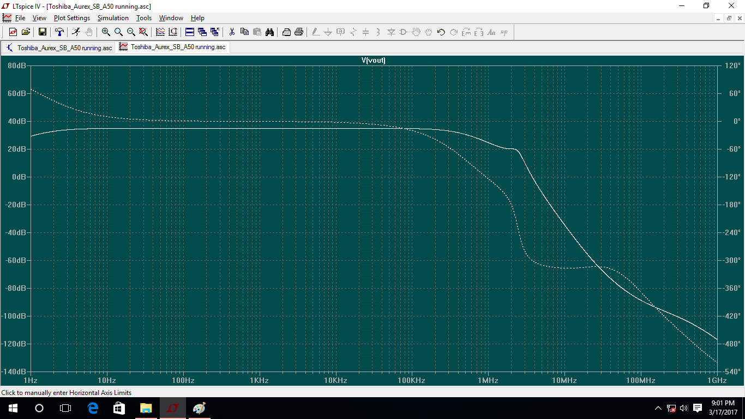Click the Resistor component icon
This screenshot has width=745, height=419.
(x=353, y=32)
